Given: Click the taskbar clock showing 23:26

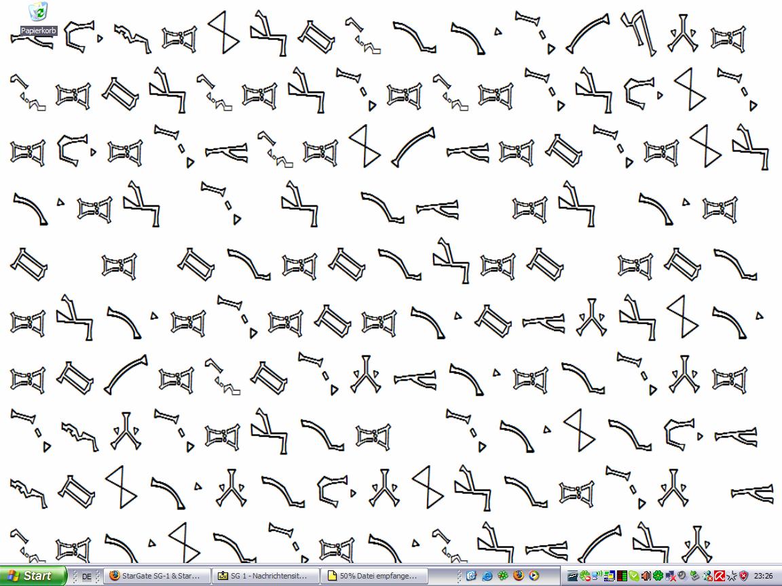Looking at the screenshot, I should pyautogui.click(x=763, y=576).
